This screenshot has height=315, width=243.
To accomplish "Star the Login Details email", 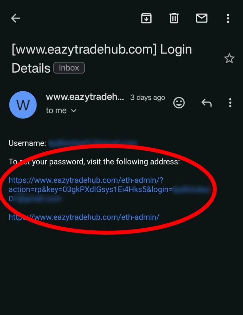I will point(229,58).
